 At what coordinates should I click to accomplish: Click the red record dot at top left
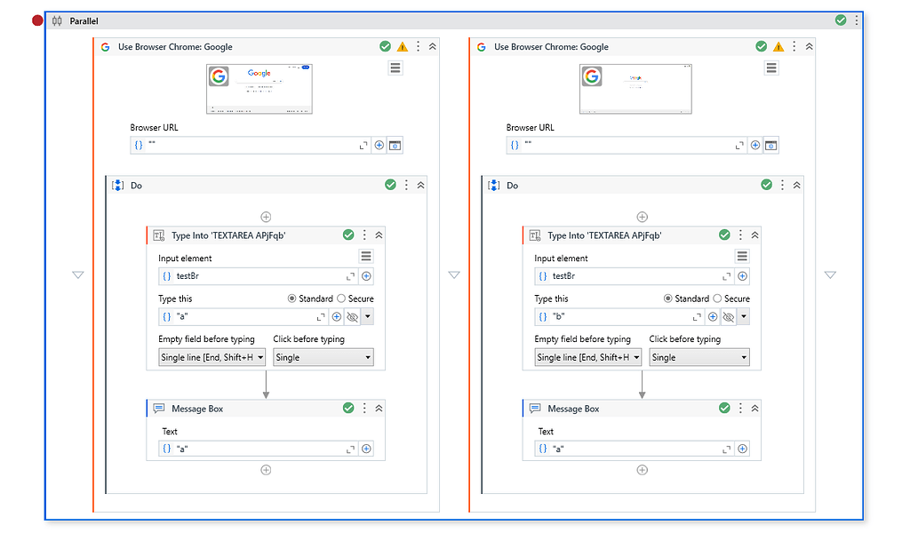coord(36,19)
